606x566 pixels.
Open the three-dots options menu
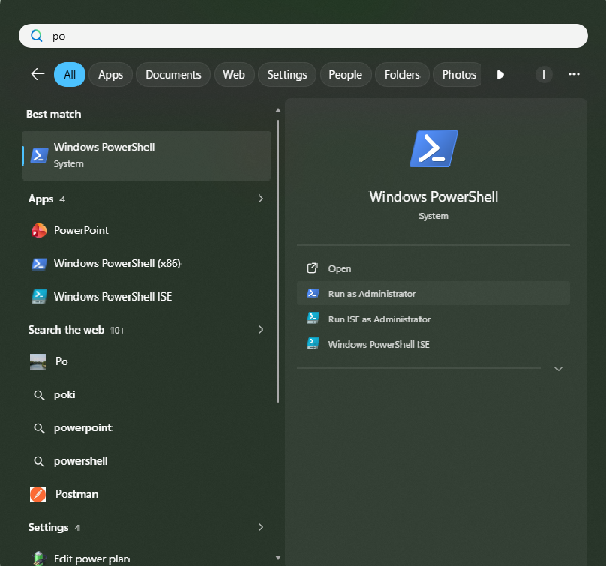click(x=574, y=74)
